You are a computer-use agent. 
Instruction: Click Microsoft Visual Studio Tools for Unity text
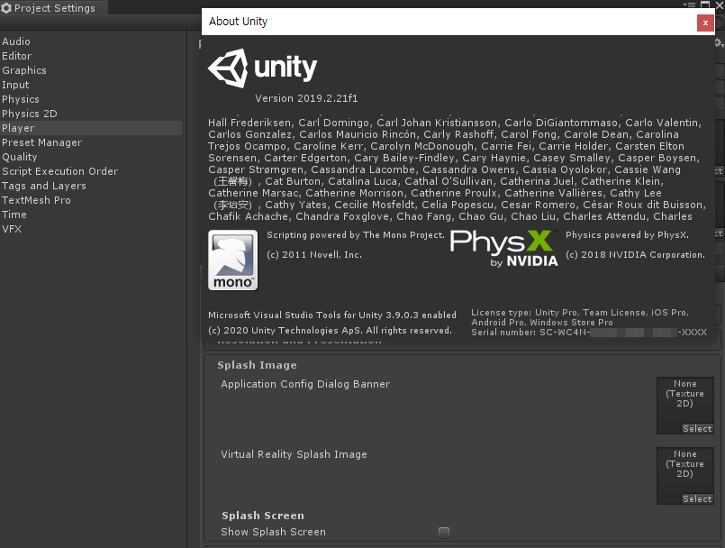[332, 315]
